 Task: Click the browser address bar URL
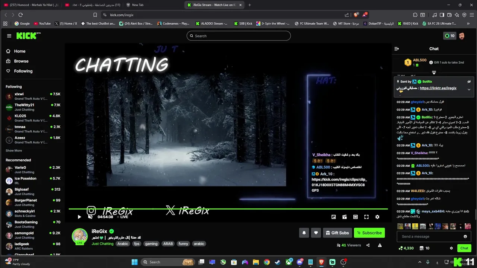122,15
